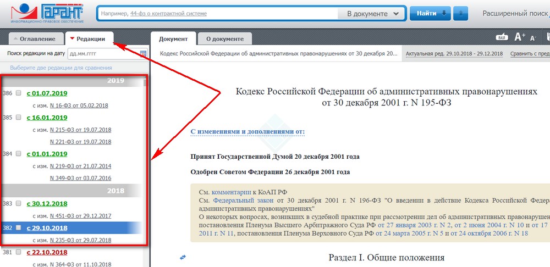Expand 'С изменениями и дополнениями от:' section
This screenshot has height=267, width=550.
pyautogui.click(x=248, y=132)
